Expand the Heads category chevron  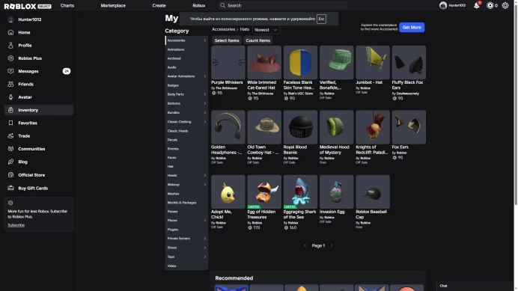(205, 175)
